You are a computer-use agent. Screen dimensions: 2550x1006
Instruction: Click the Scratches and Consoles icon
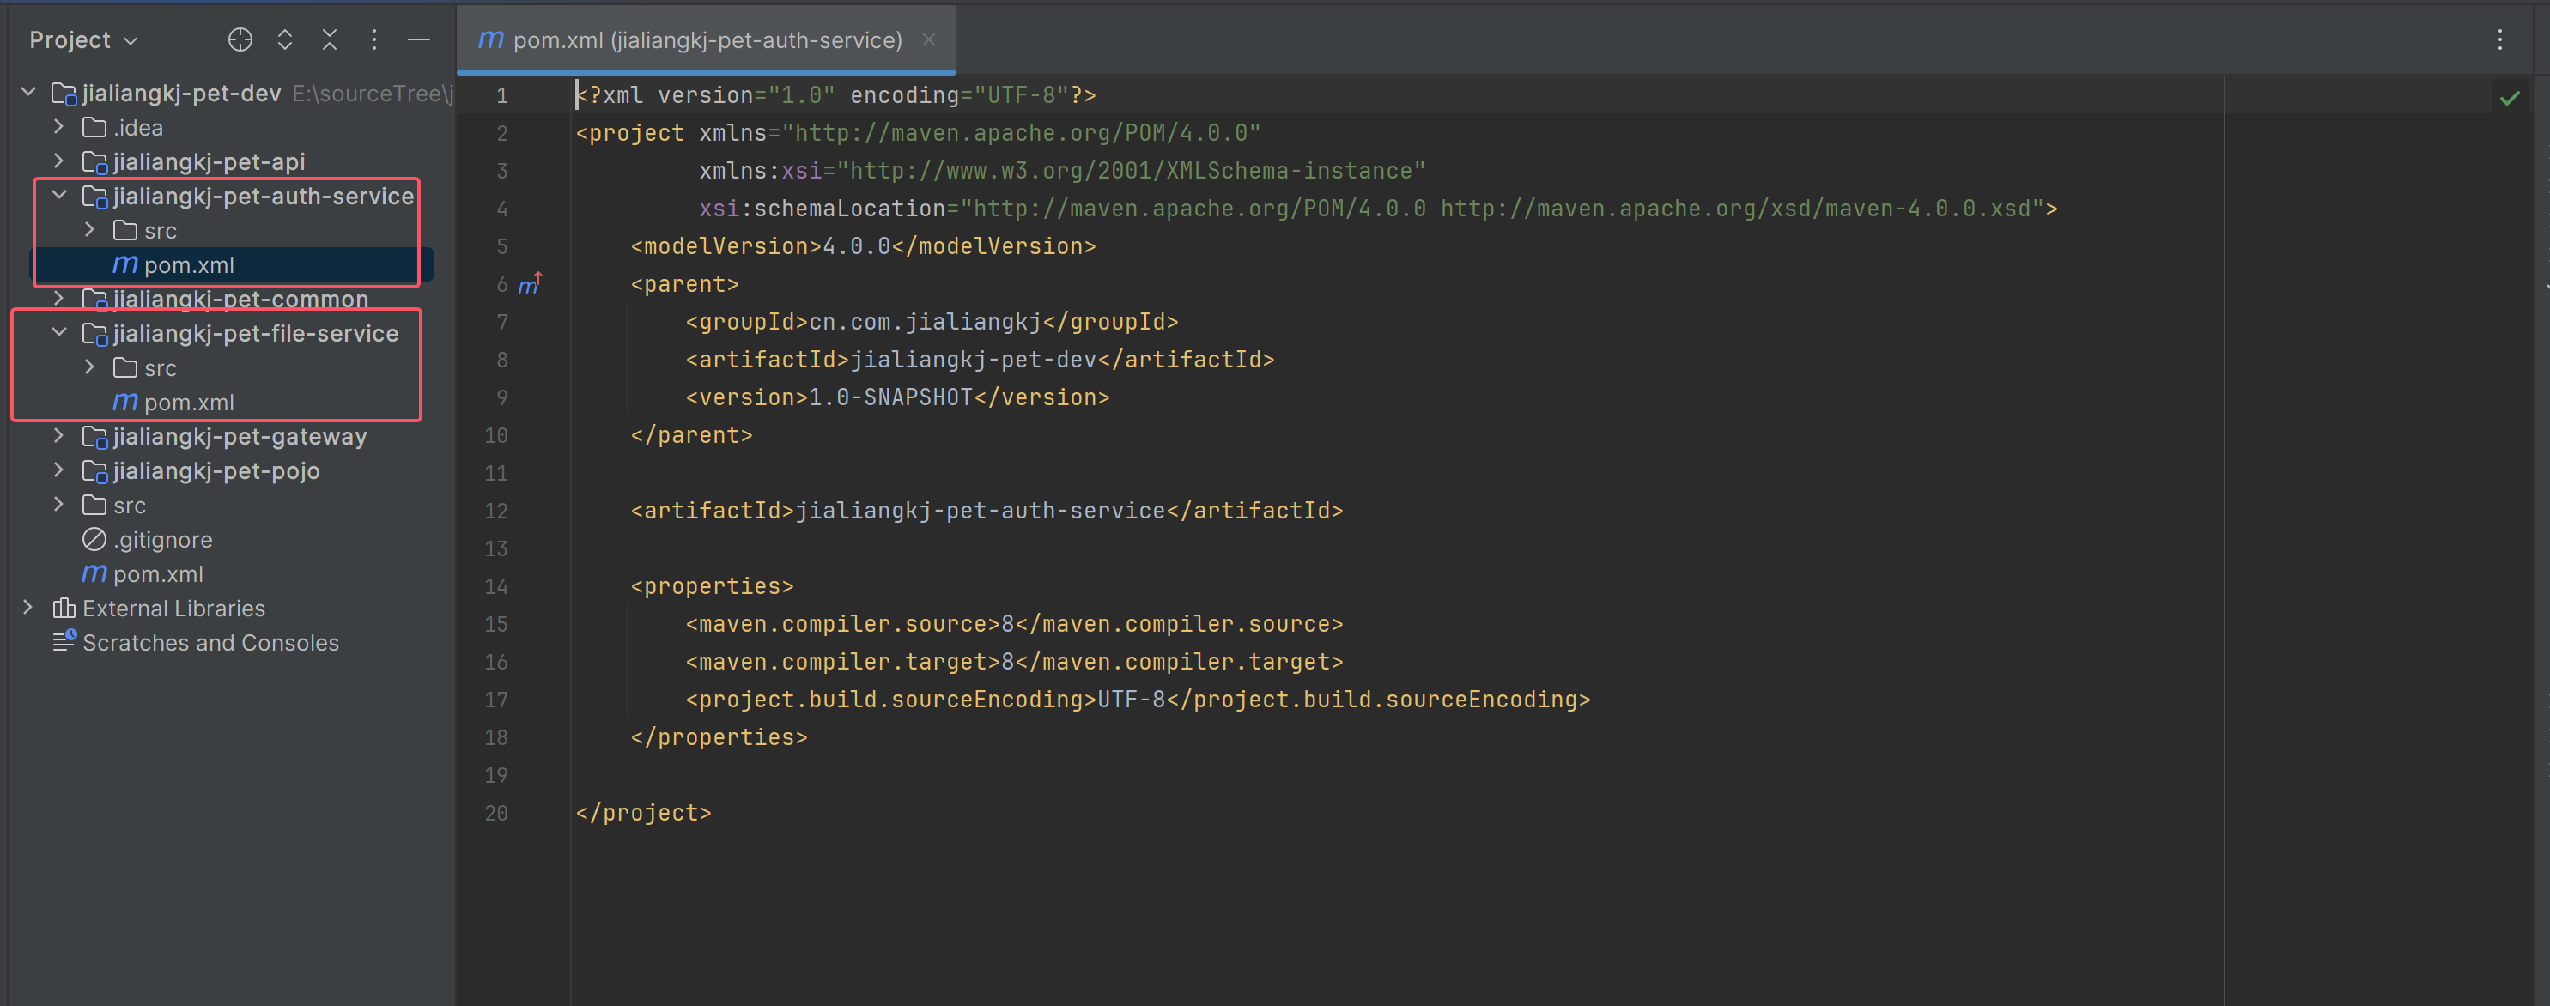click(x=64, y=642)
